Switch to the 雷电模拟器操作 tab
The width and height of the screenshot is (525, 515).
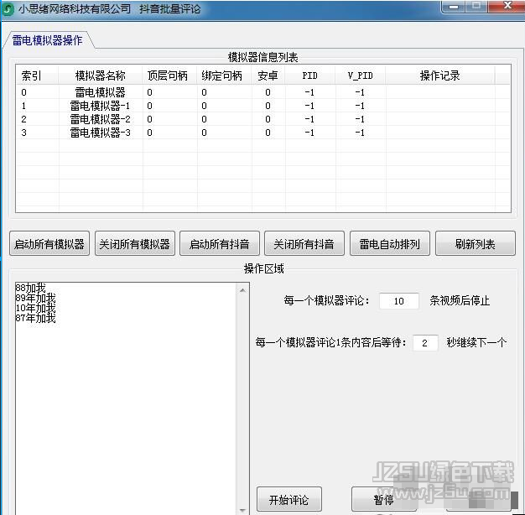point(47,40)
